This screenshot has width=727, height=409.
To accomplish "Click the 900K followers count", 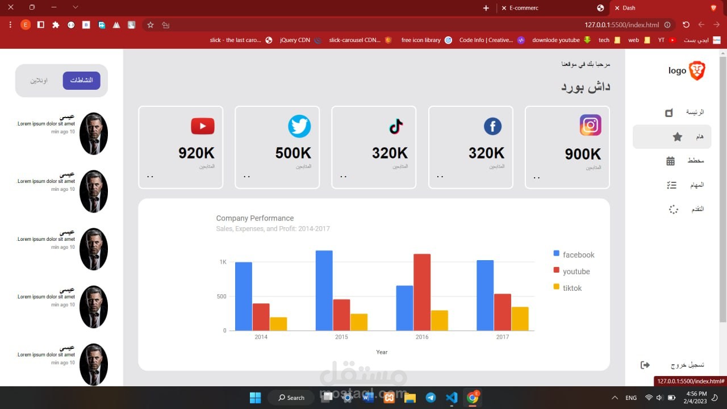I will [x=583, y=154].
